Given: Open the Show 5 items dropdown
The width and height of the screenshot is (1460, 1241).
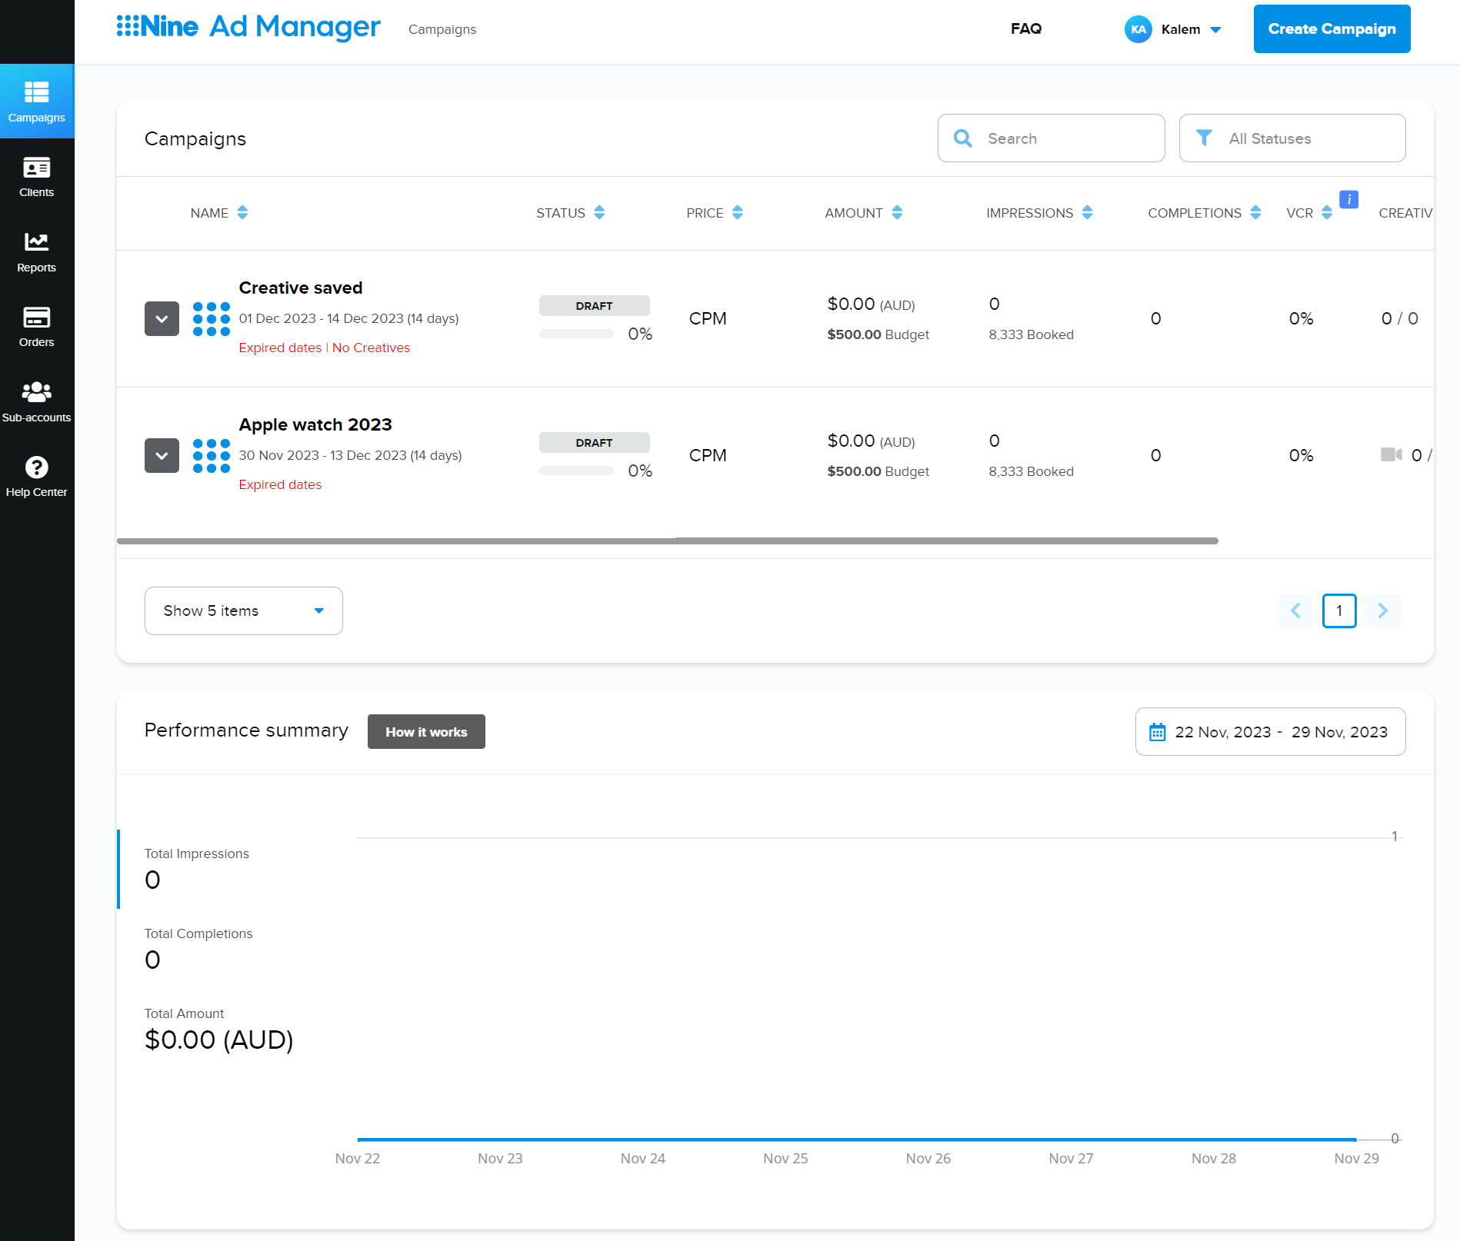Looking at the screenshot, I should click(x=244, y=611).
